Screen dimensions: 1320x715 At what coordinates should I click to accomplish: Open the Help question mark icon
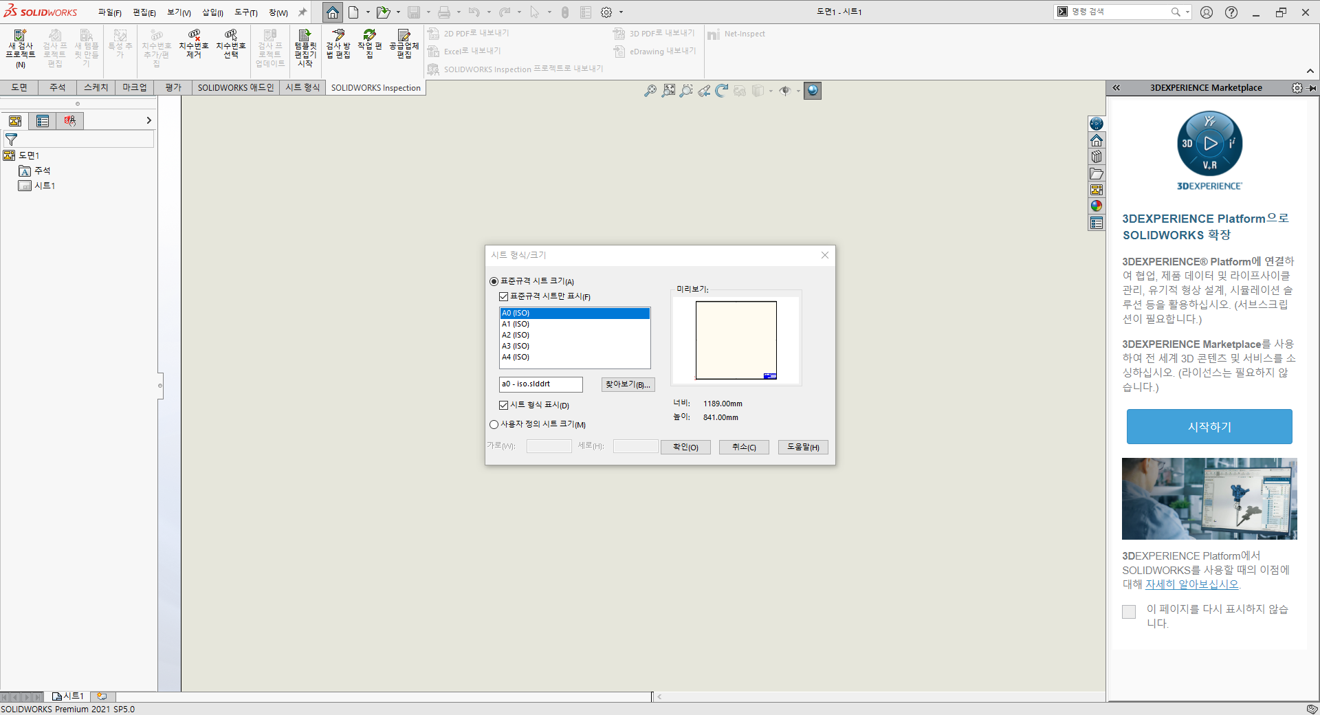click(x=1231, y=12)
